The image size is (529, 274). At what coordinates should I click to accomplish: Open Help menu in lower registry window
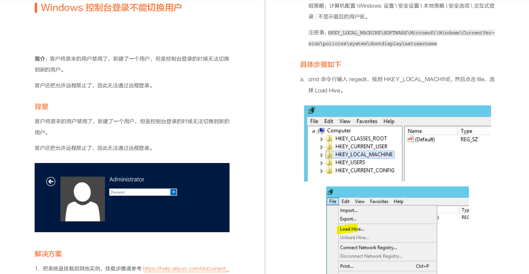(x=398, y=201)
